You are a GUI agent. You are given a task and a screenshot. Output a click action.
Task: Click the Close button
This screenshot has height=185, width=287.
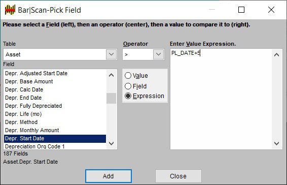178,176
